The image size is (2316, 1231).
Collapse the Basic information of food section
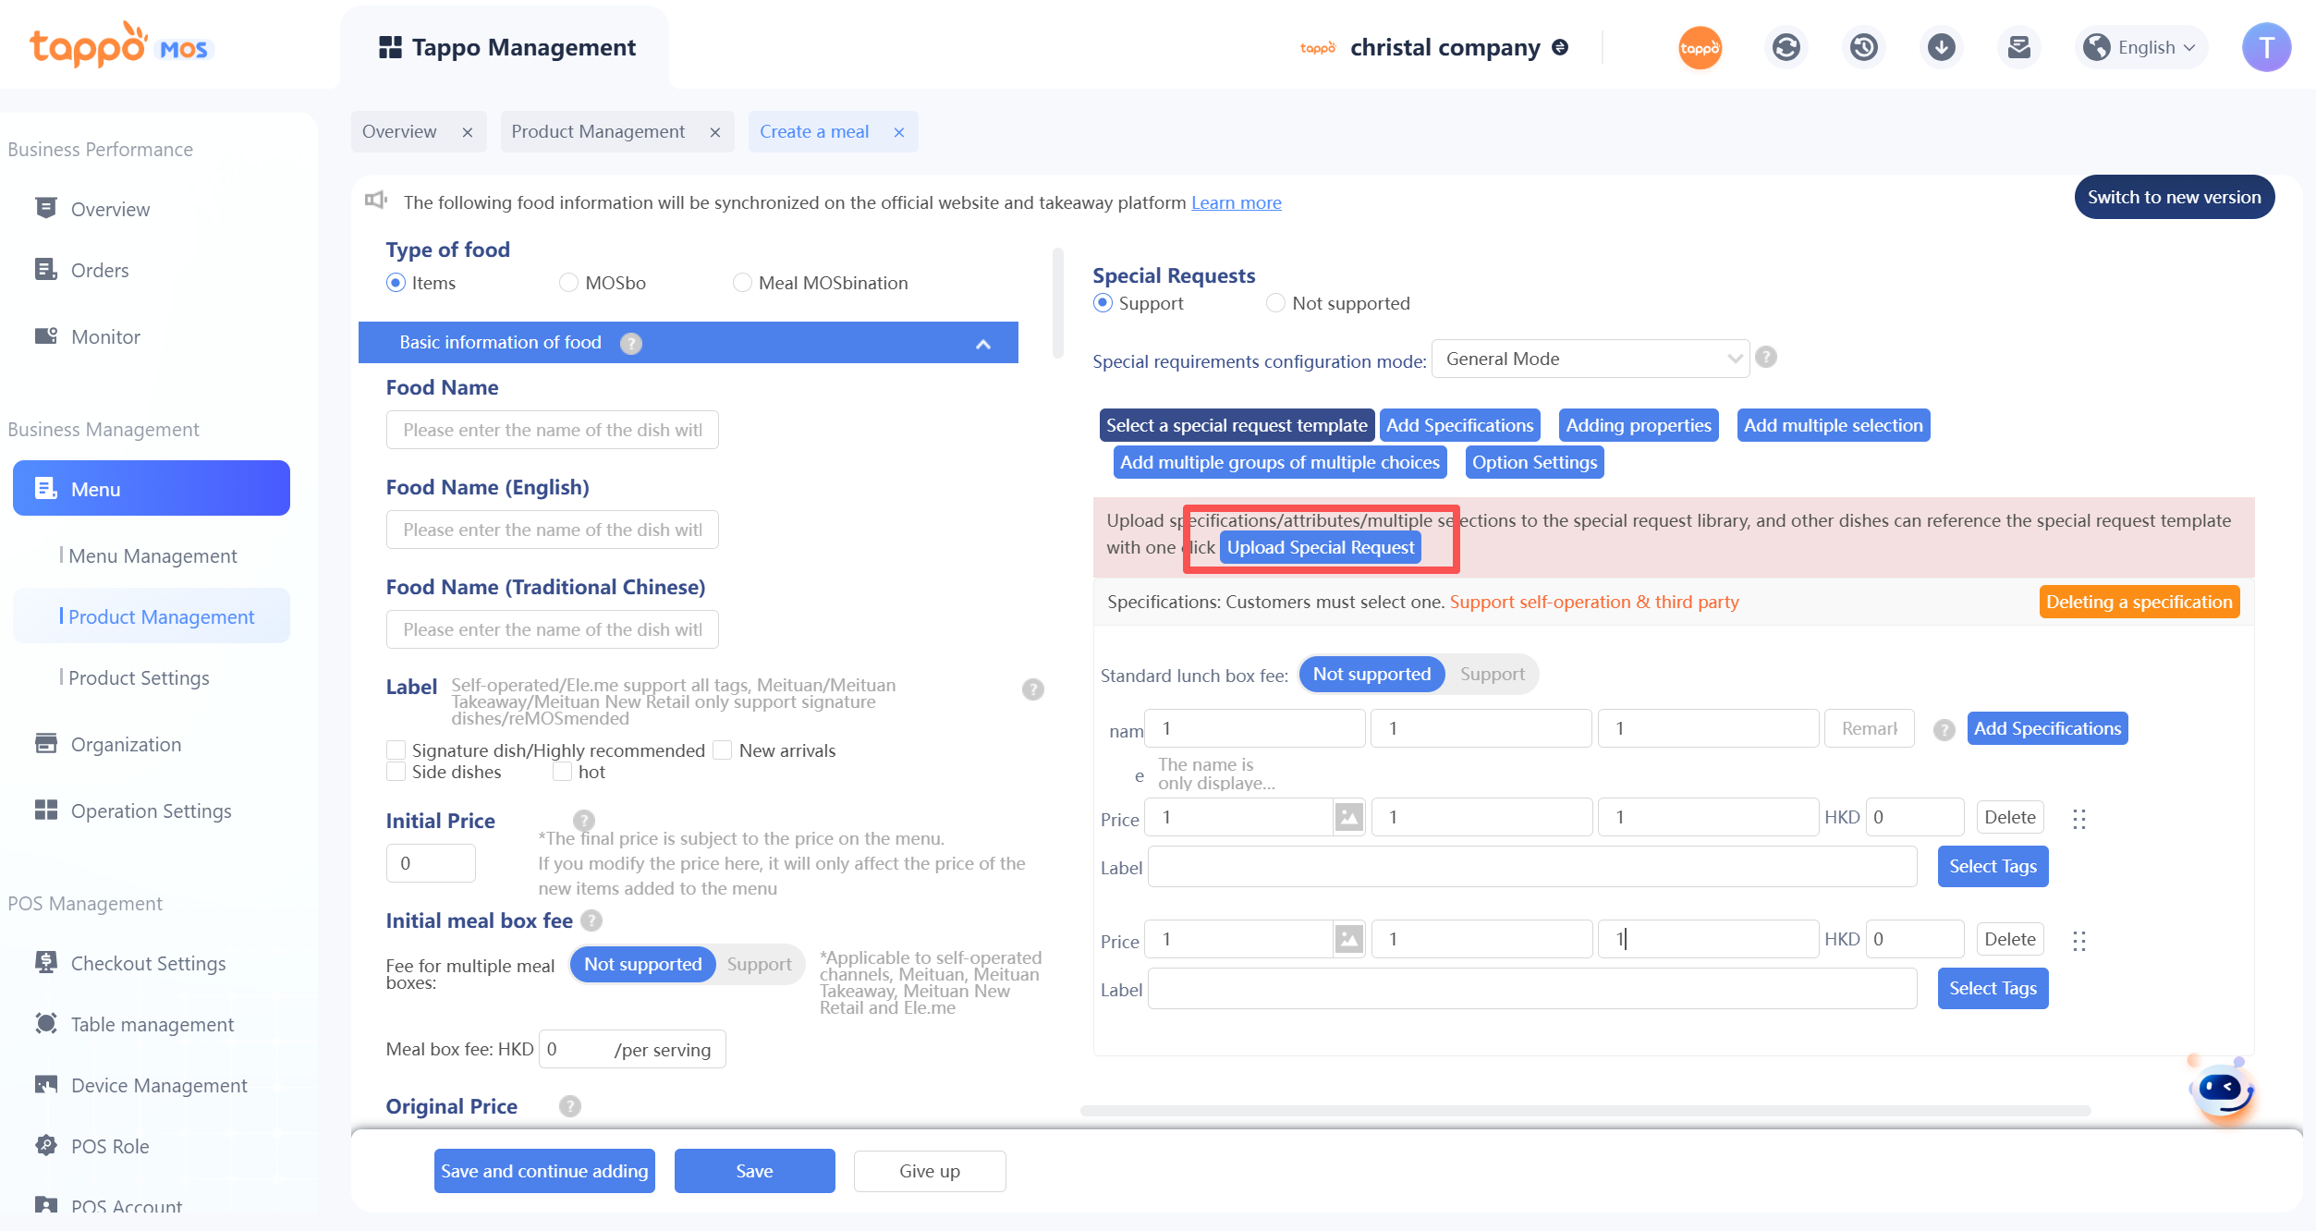point(982,344)
